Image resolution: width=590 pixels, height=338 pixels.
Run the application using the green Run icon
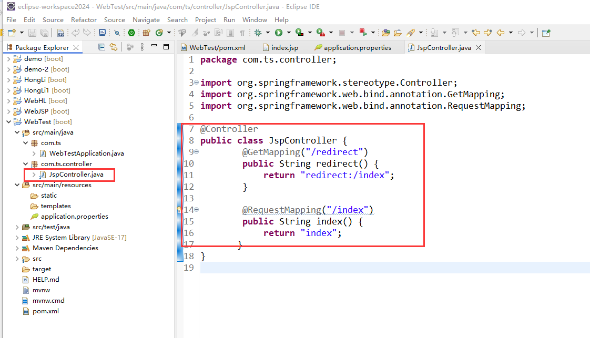point(279,32)
